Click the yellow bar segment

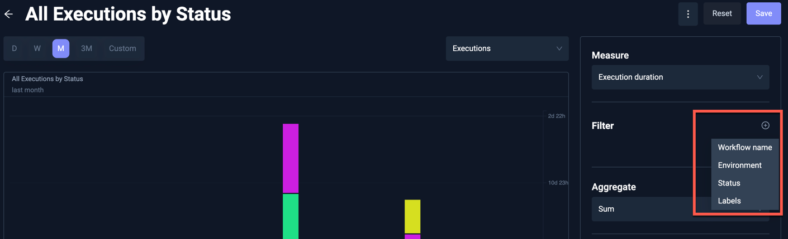click(412, 216)
